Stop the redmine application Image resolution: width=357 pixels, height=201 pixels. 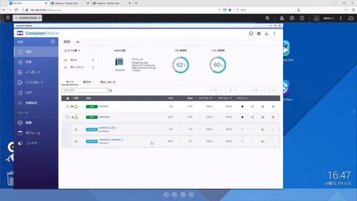pos(242,107)
